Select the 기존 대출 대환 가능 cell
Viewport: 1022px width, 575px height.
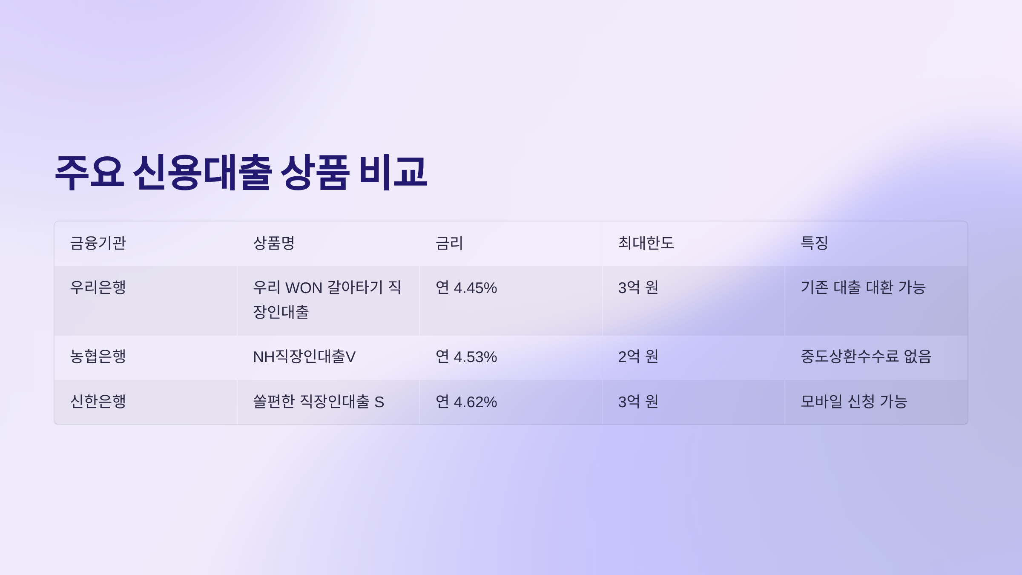point(863,287)
